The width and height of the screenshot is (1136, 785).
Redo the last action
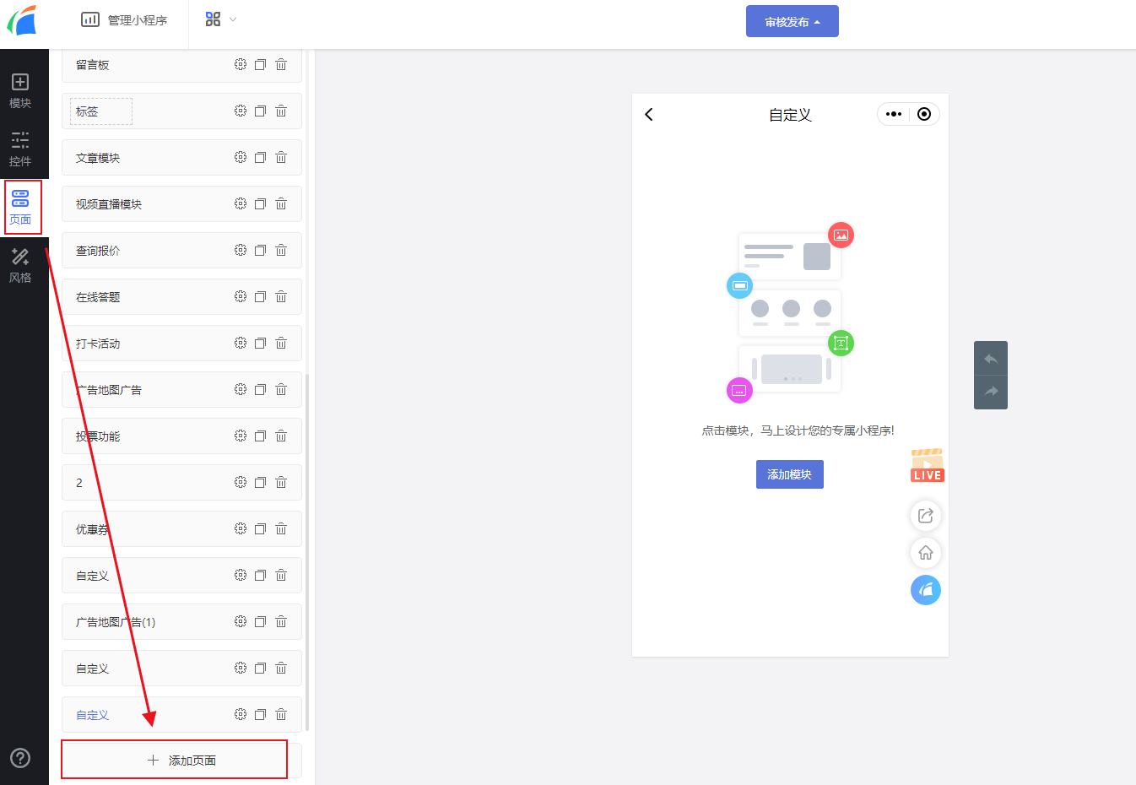pyautogui.click(x=991, y=392)
